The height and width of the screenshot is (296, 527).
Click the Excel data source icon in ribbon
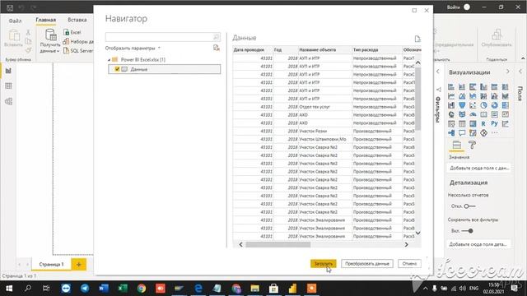coord(72,33)
